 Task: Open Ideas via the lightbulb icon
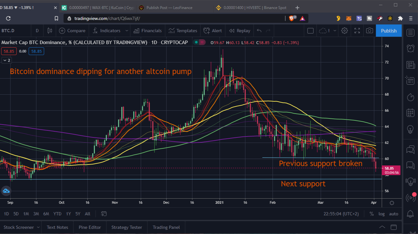410,129
